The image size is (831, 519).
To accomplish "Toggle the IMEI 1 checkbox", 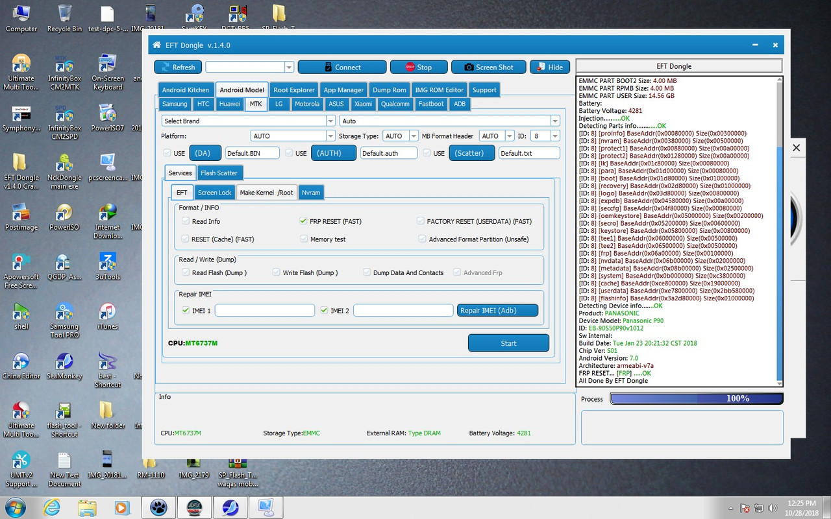I will (186, 311).
